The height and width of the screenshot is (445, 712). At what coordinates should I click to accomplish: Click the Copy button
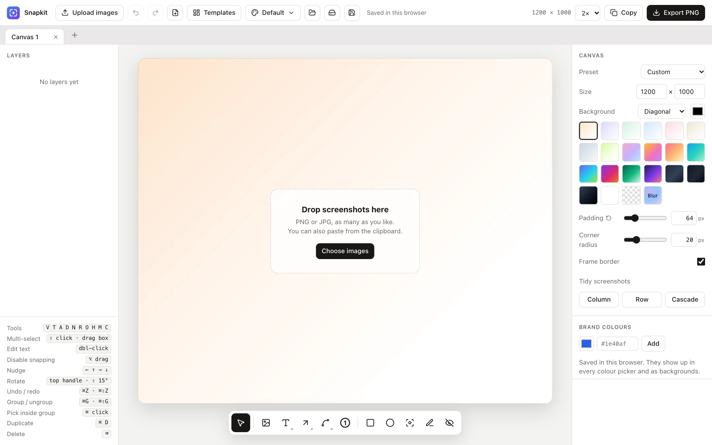pyautogui.click(x=623, y=13)
